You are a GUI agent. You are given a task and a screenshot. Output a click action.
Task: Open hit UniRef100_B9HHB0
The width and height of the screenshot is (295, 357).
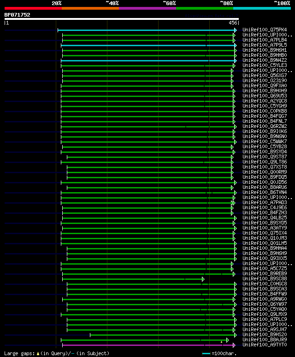[x=265, y=55]
